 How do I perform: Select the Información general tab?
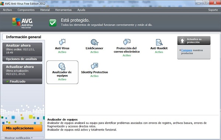[24, 37]
